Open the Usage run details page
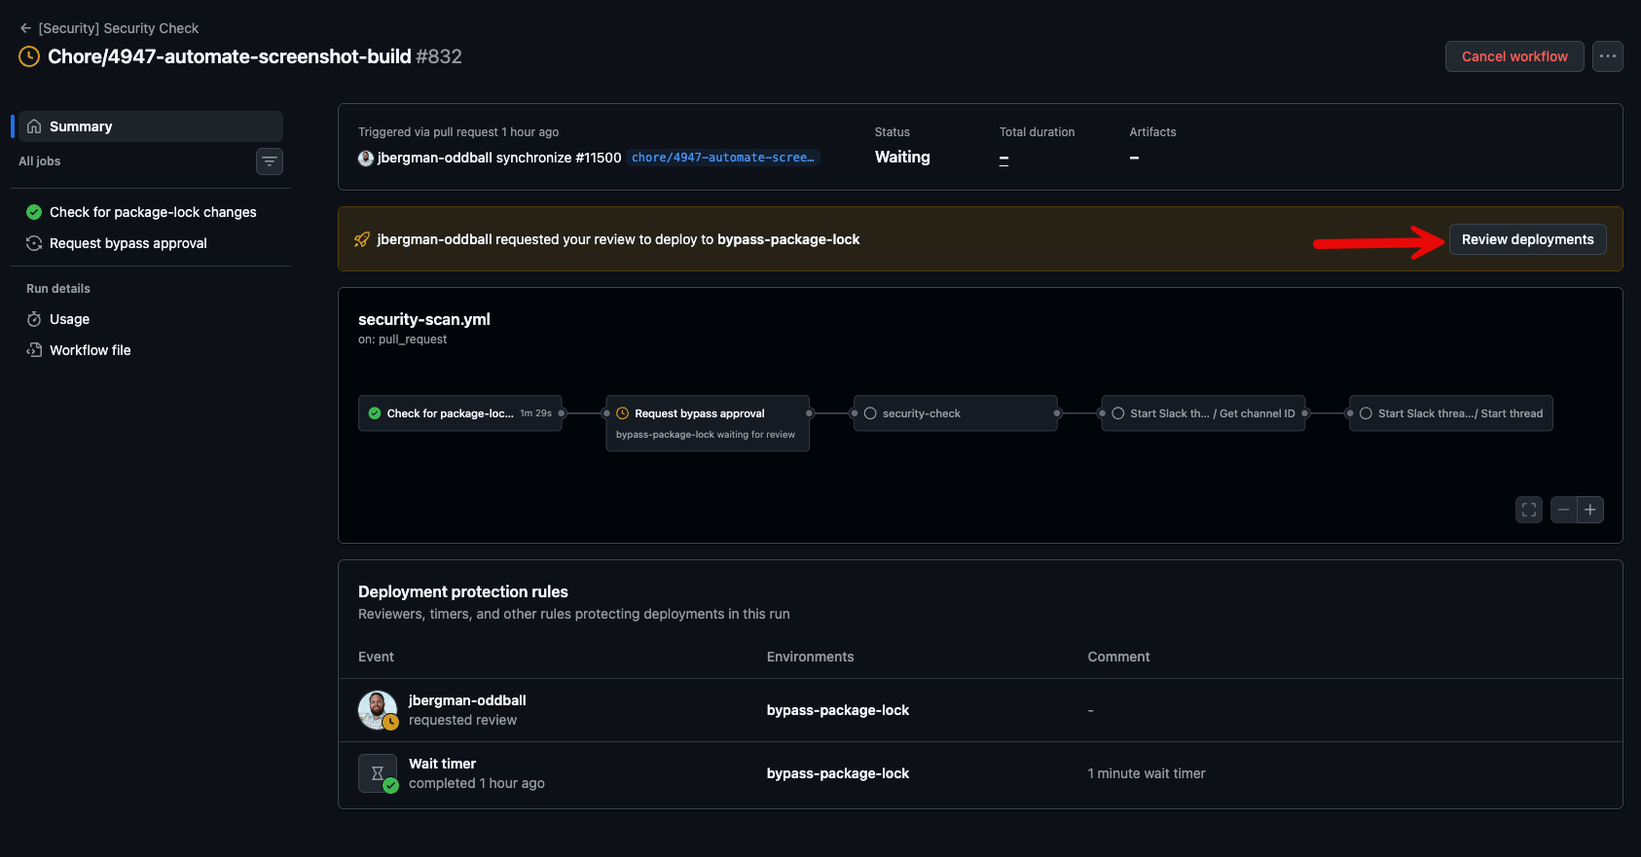Viewport: 1641px width, 857px height. click(69, 319)
